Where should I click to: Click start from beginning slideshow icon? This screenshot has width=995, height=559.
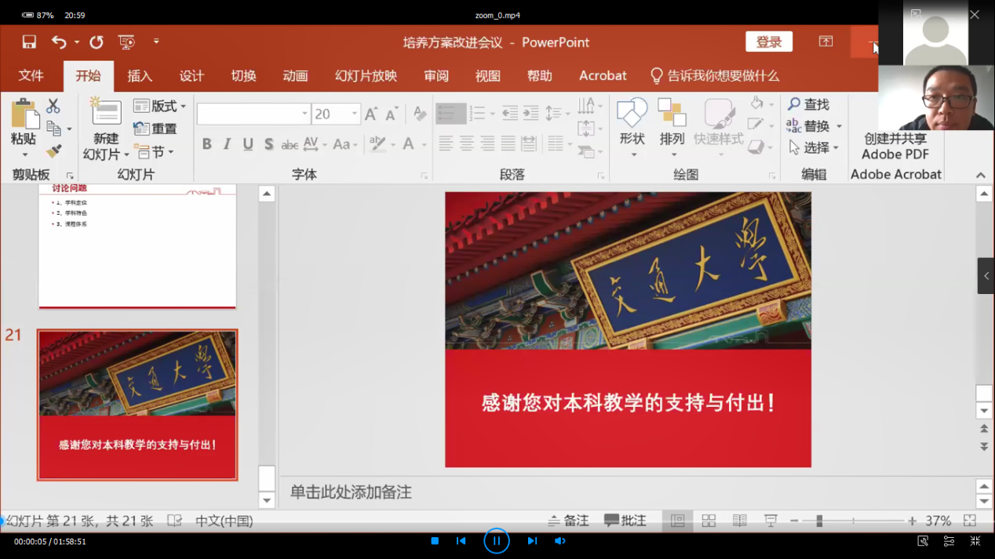(x=126, y=42)
